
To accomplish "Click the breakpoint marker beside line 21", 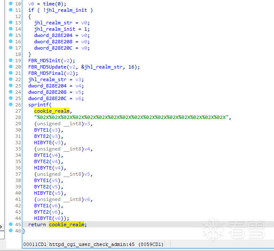I will (11, 73).
